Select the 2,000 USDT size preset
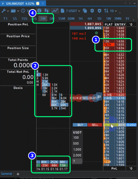The image size is (138, 179). [x=77, y=155]
